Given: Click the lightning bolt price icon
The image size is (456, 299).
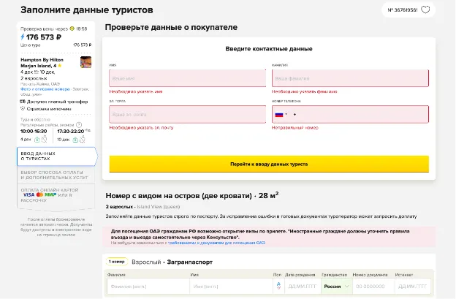Looking at the screenshot, I should pos(21,37).
